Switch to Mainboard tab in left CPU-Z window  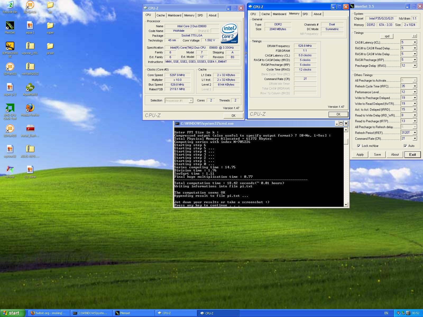click(174, 15)
